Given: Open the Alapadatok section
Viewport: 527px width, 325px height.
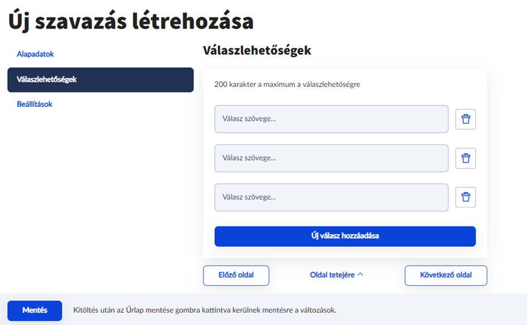Looking at the screenshot, I should [x=35, y=54].
